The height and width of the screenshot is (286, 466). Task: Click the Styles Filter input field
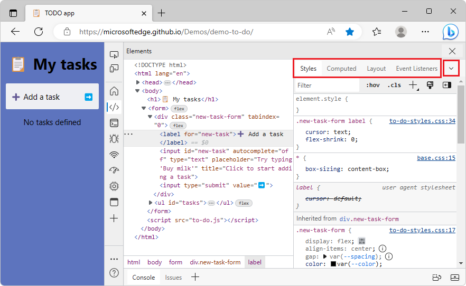point(327,85)
